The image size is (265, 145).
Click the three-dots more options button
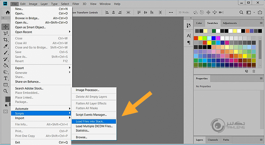171,12
